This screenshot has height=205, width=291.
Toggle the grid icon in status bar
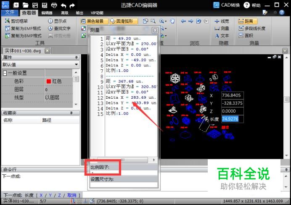coord(79,201)
